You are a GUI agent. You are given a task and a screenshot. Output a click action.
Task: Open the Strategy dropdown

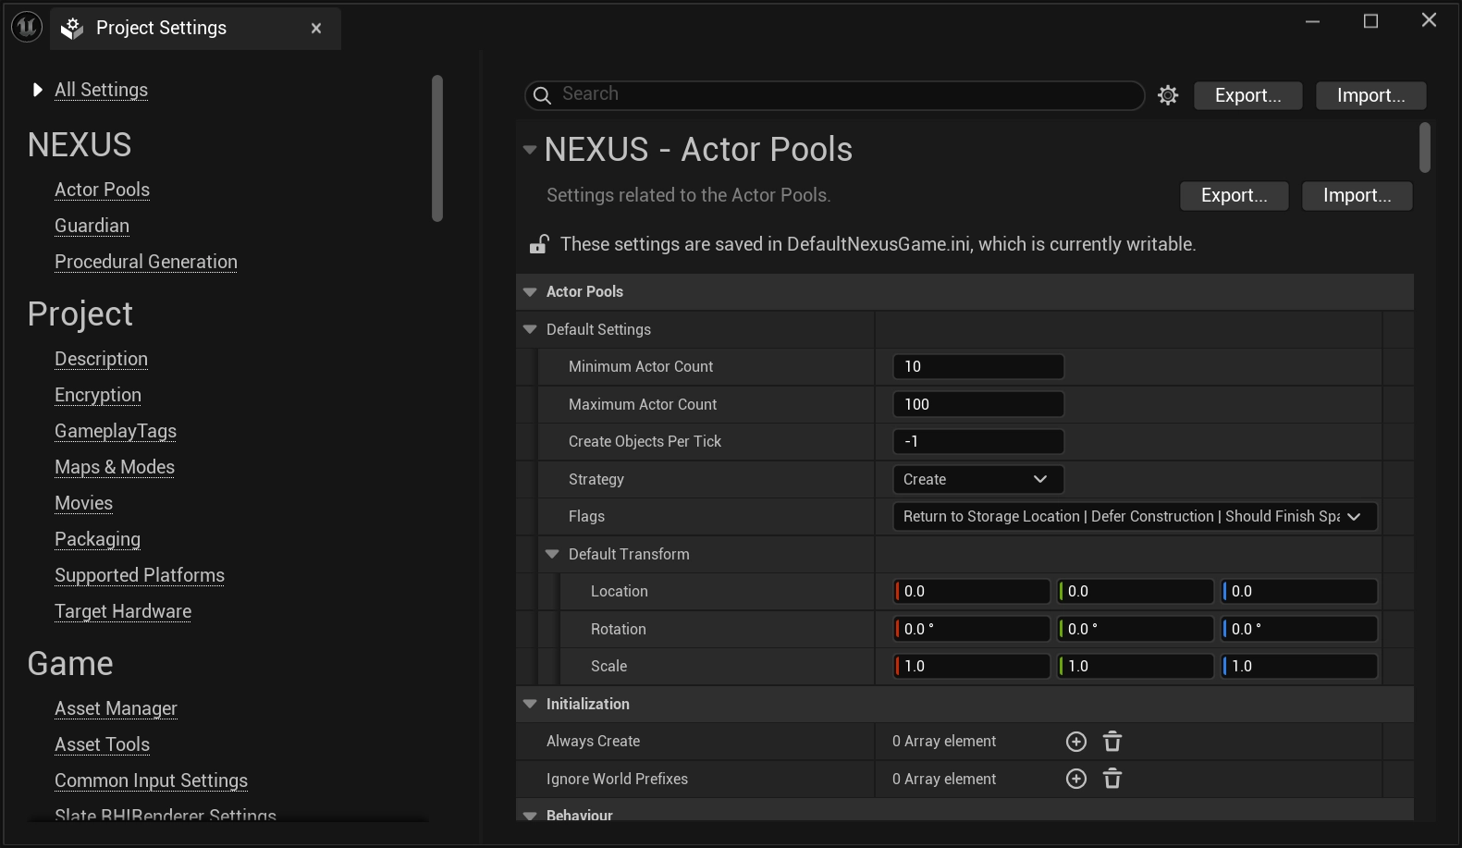[977, 479]
